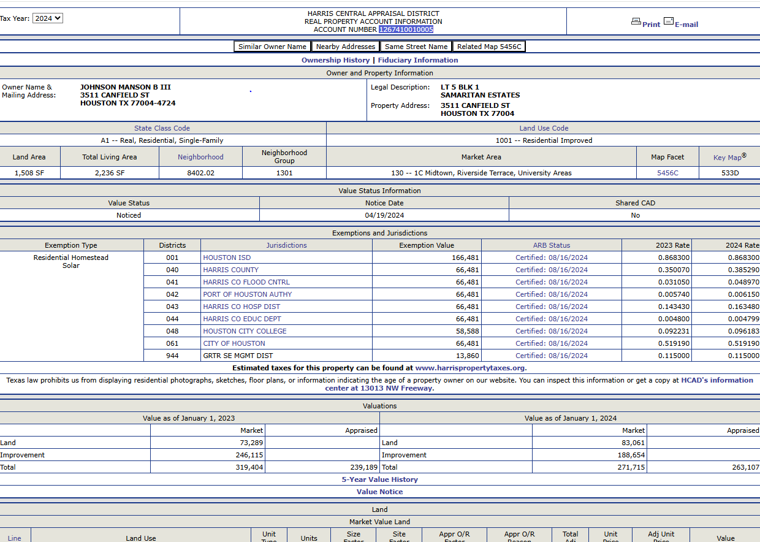The height and width of the screenshot is (542, 760).
Task: Click ARB Status Certified link for Harris County
Action: (x=551, y=270)
